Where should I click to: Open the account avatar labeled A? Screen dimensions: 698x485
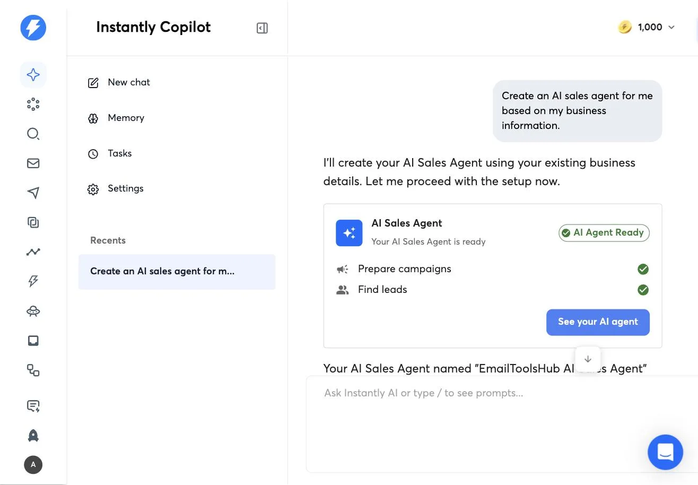33,465
